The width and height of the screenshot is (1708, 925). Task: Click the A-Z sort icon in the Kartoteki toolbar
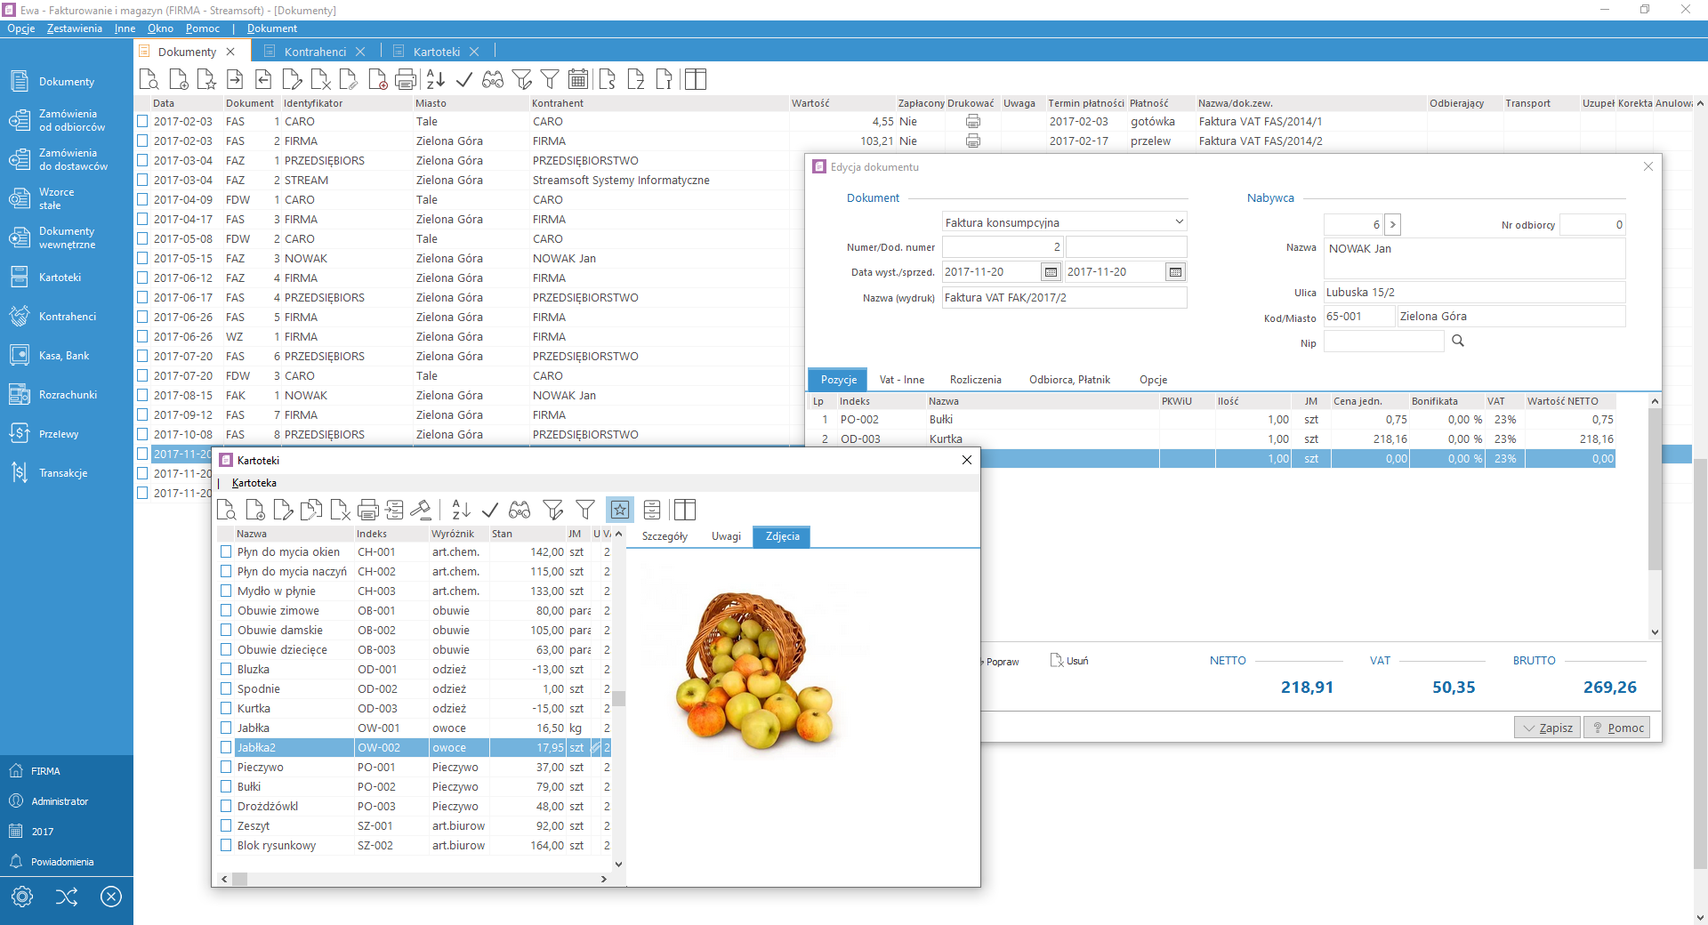coord(460,510)
